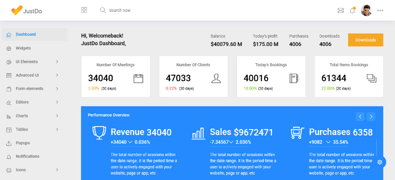Click the calendar icon in Meetings card
Image resolution: width=395 pixels, height=180 pixels.
tap(138, 79)
